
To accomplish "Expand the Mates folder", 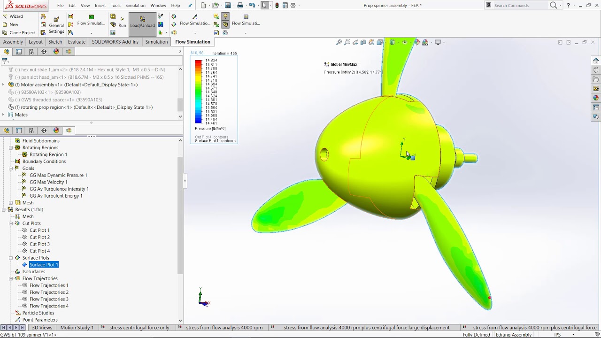I will click(x=3, y=115).
